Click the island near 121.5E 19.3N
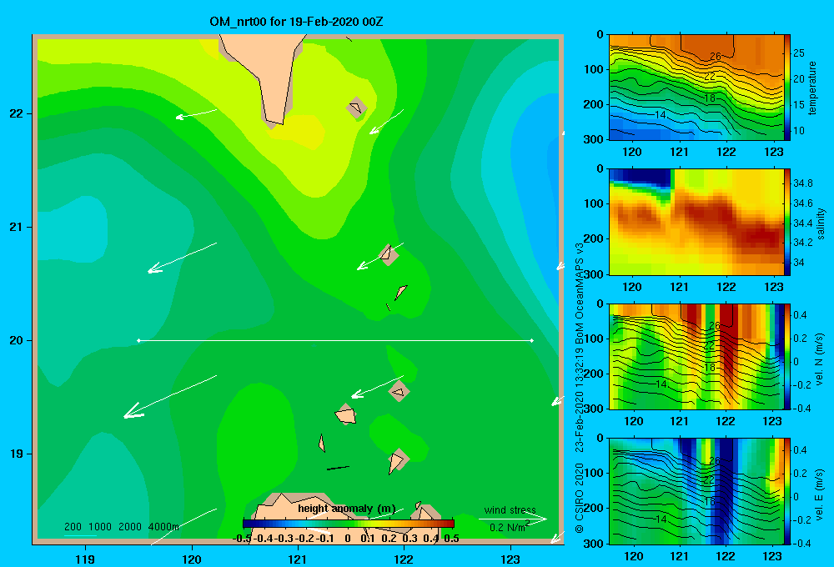834x567 pixels. tap(346, 414)
